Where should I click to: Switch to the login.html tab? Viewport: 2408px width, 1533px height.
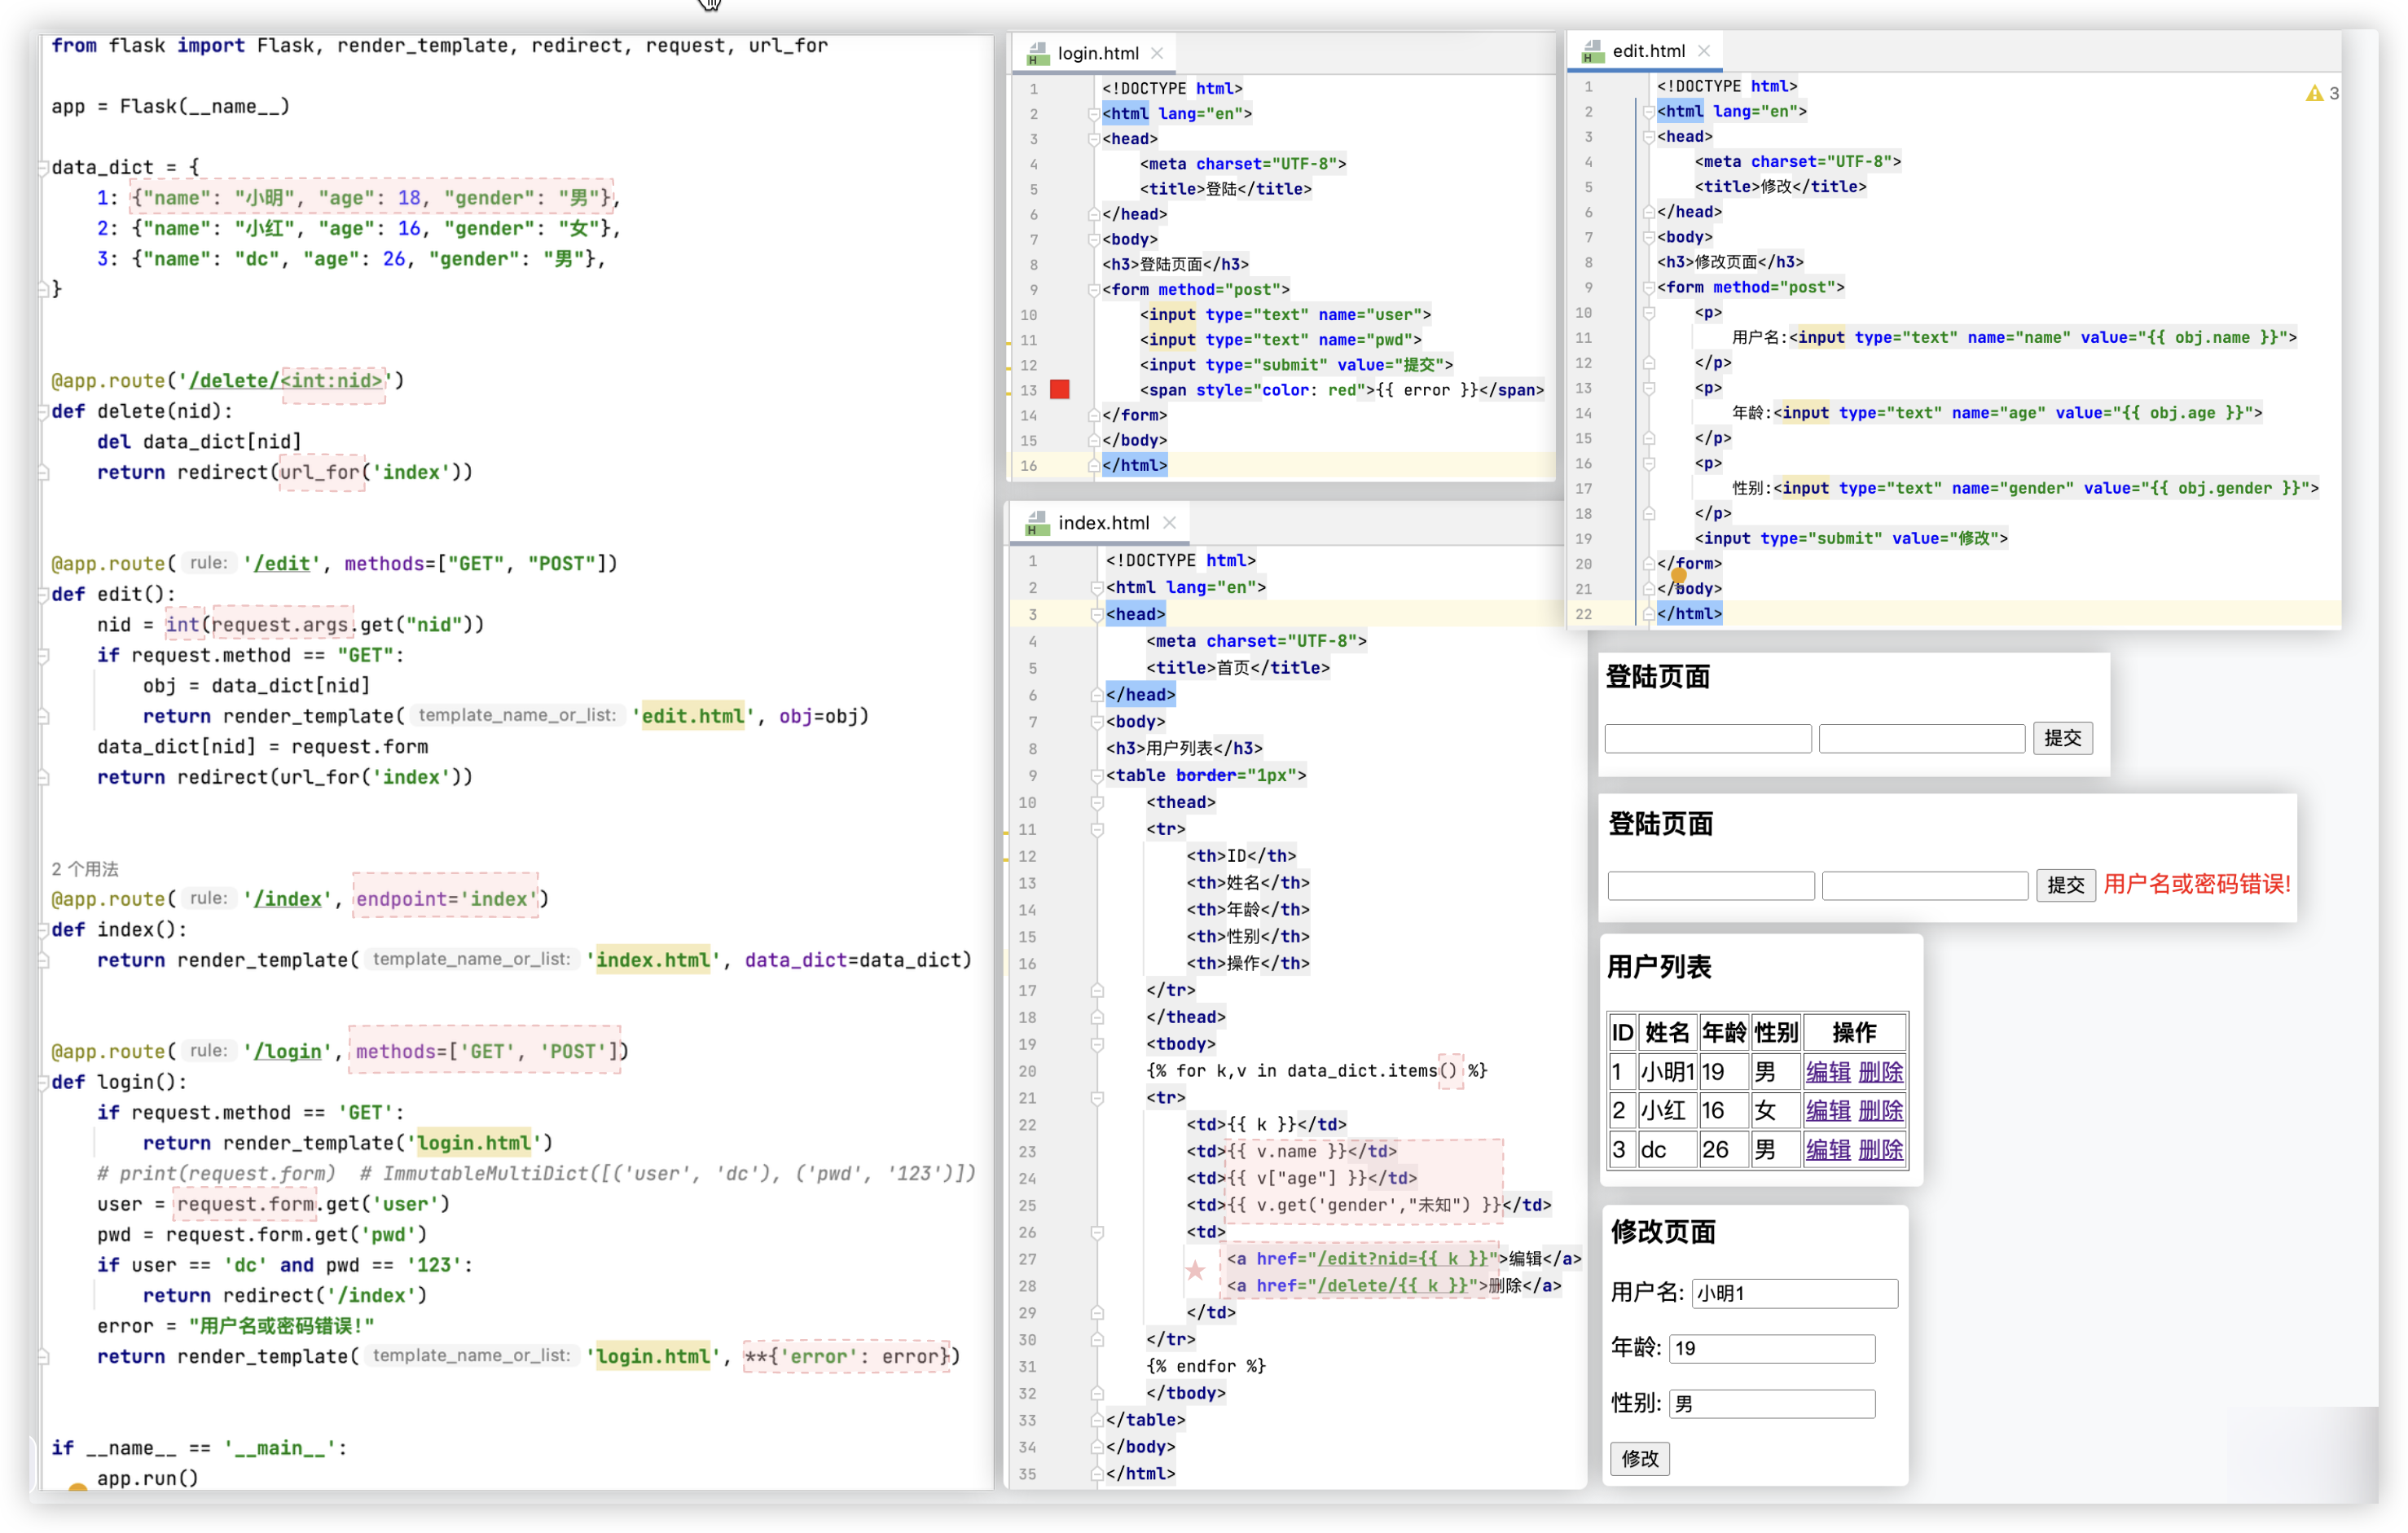(1097, 54)
